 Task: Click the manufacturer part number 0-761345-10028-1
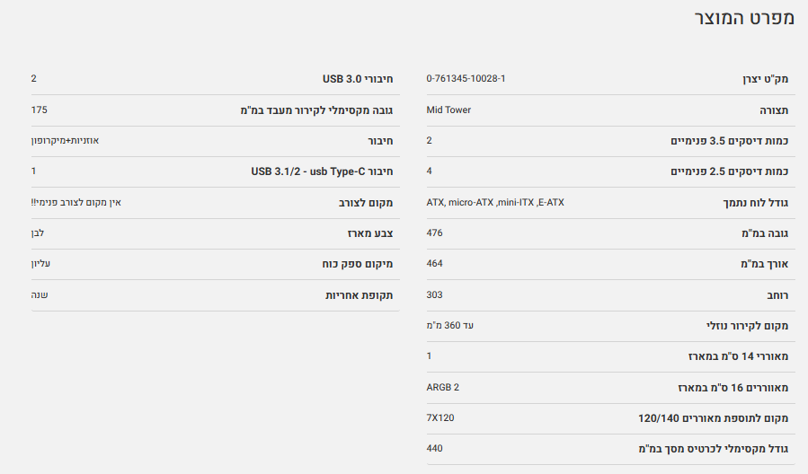click(x=466, y=79)
